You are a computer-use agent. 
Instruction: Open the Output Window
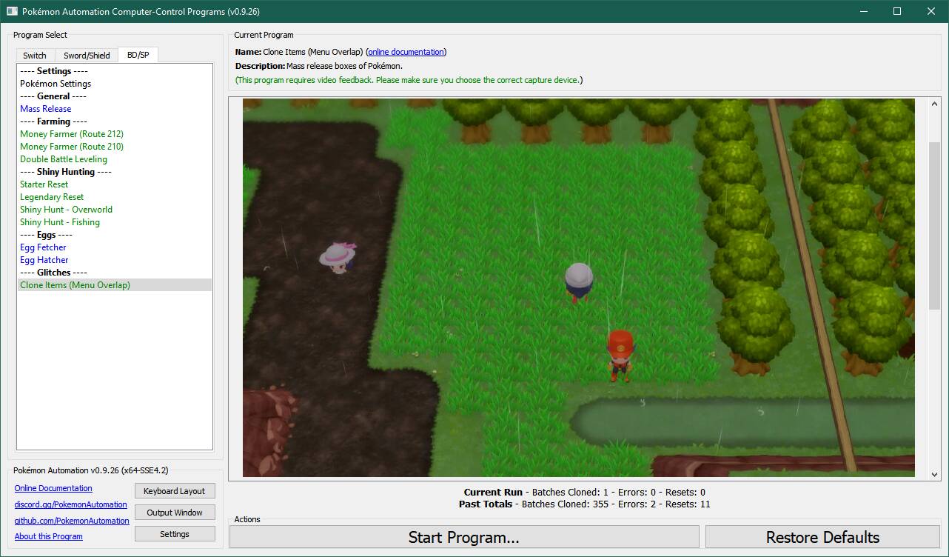click(175, 513)
